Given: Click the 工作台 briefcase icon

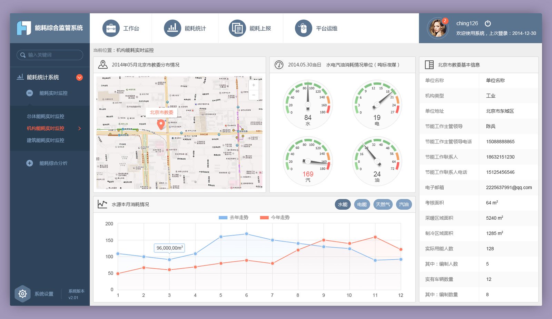Looking at the screenshot, I should pyautogui.click(x=111, y=28).
